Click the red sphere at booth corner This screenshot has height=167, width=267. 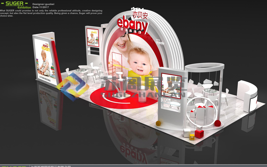pos(217,123)
